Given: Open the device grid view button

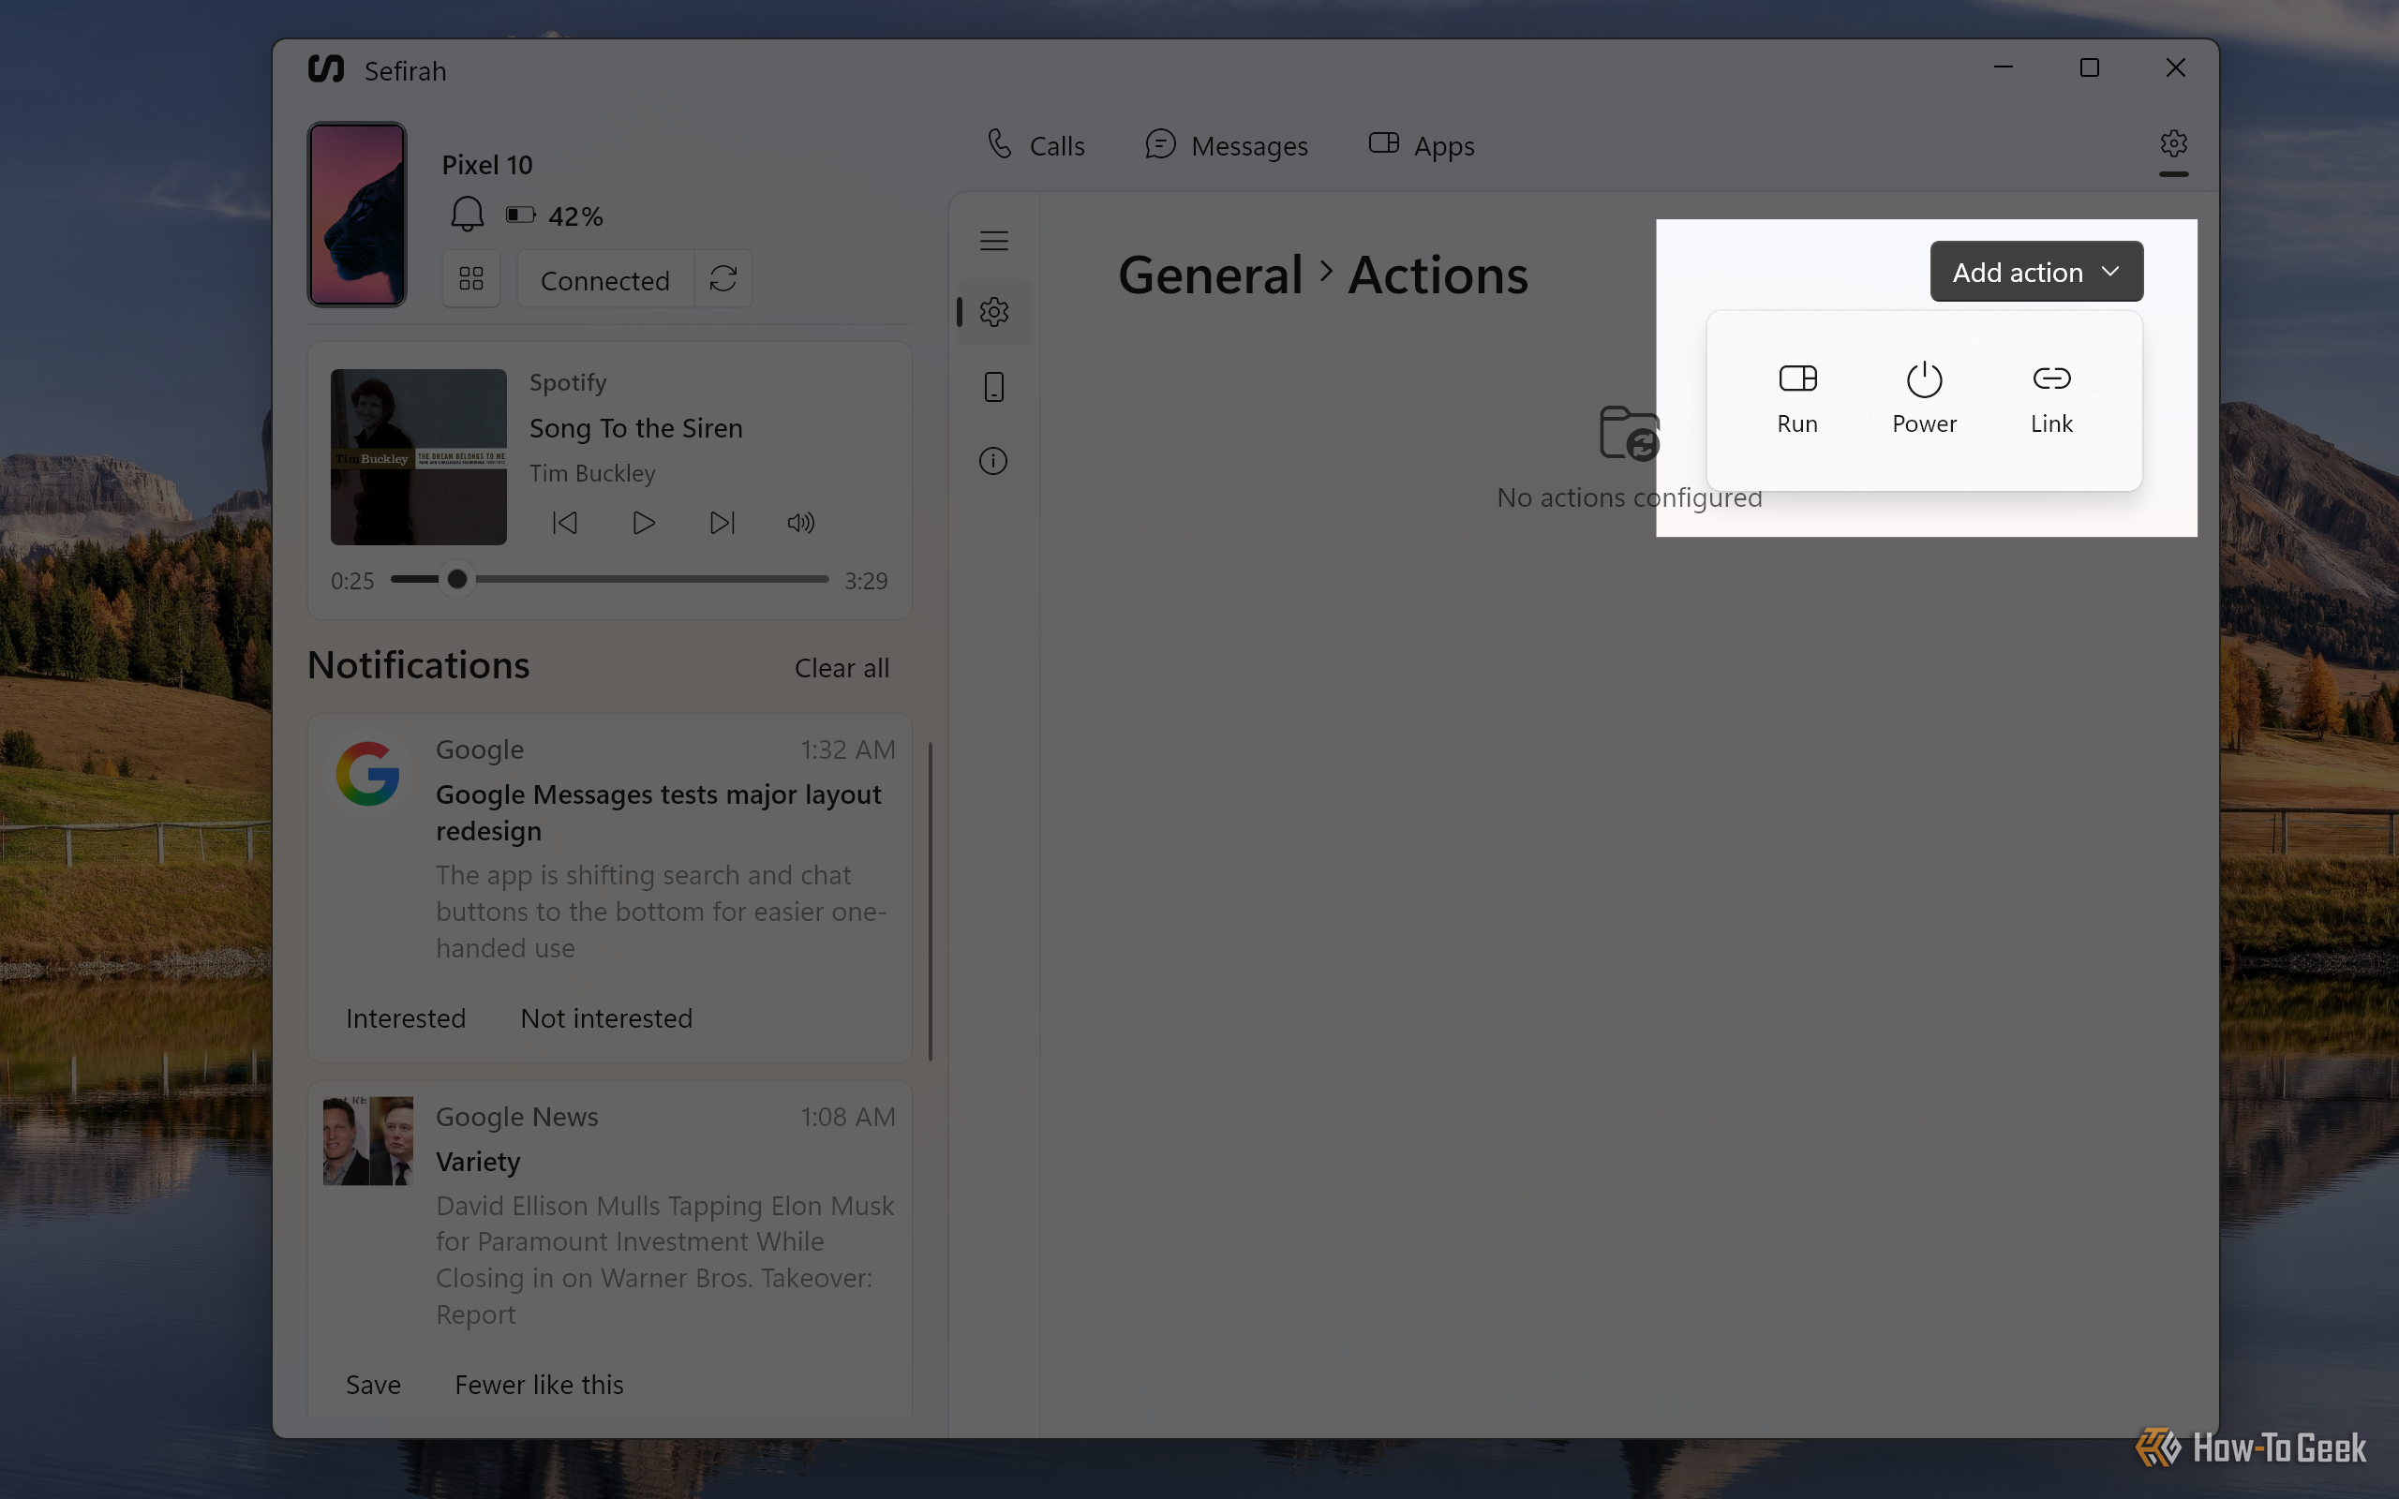Looking at the screenshot, I should coord(470,278).
